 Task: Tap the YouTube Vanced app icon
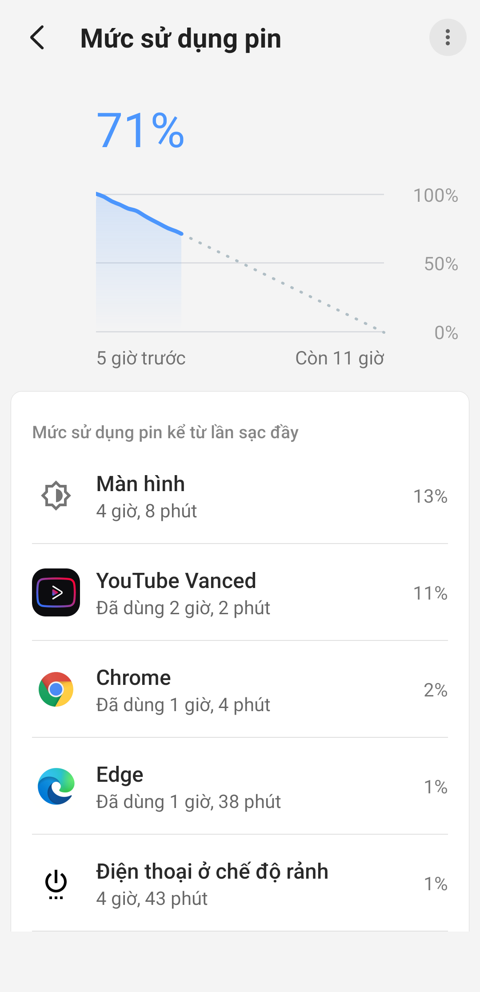tap(56, 592)
